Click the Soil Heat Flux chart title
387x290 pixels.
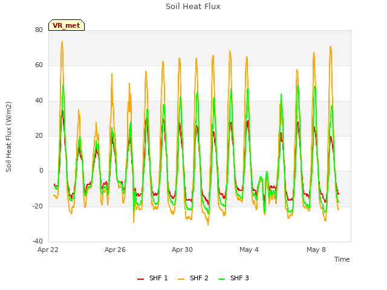pyautogui.click(x=193, y=7)
